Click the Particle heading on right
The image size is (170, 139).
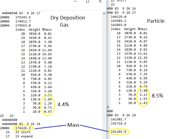pos(156,21)
